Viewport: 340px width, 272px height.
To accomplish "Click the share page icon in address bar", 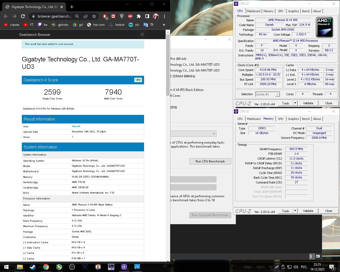I will (86, 16).
